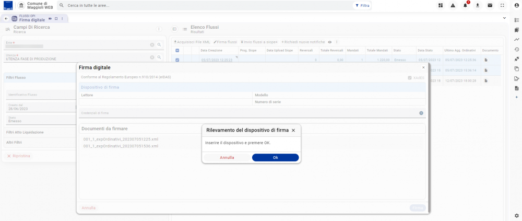Image resolution: width=522 pixels, height=221 pixels.
Task: Search Utenza using its magnifier icon
Action: click(159, 57)
